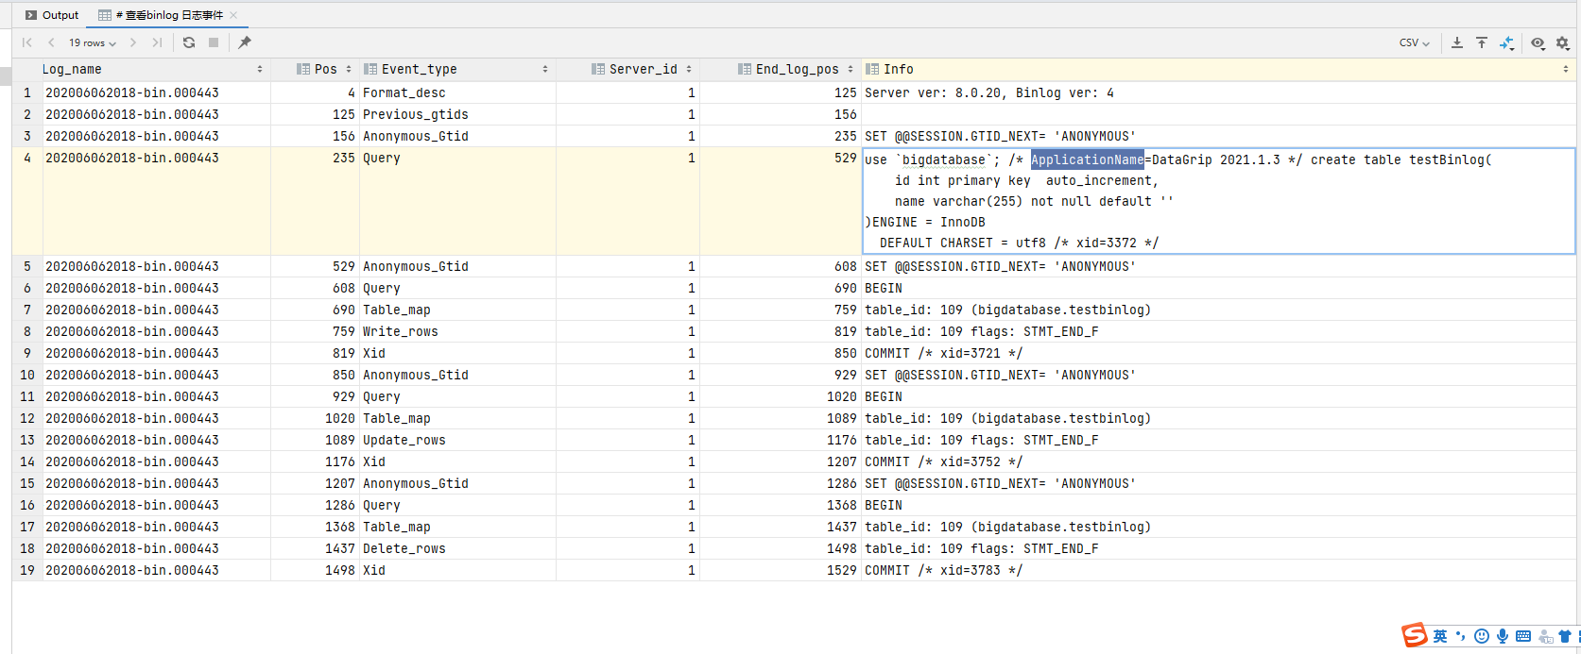Click Log_name cell in row 10

157,375
